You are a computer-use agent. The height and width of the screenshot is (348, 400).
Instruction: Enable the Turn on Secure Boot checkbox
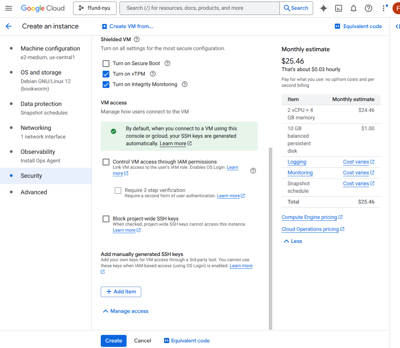106,64
